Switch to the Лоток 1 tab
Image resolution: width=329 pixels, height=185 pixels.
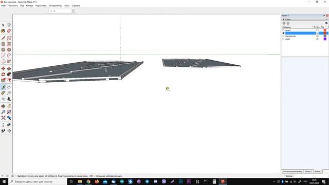coord(308,171)
